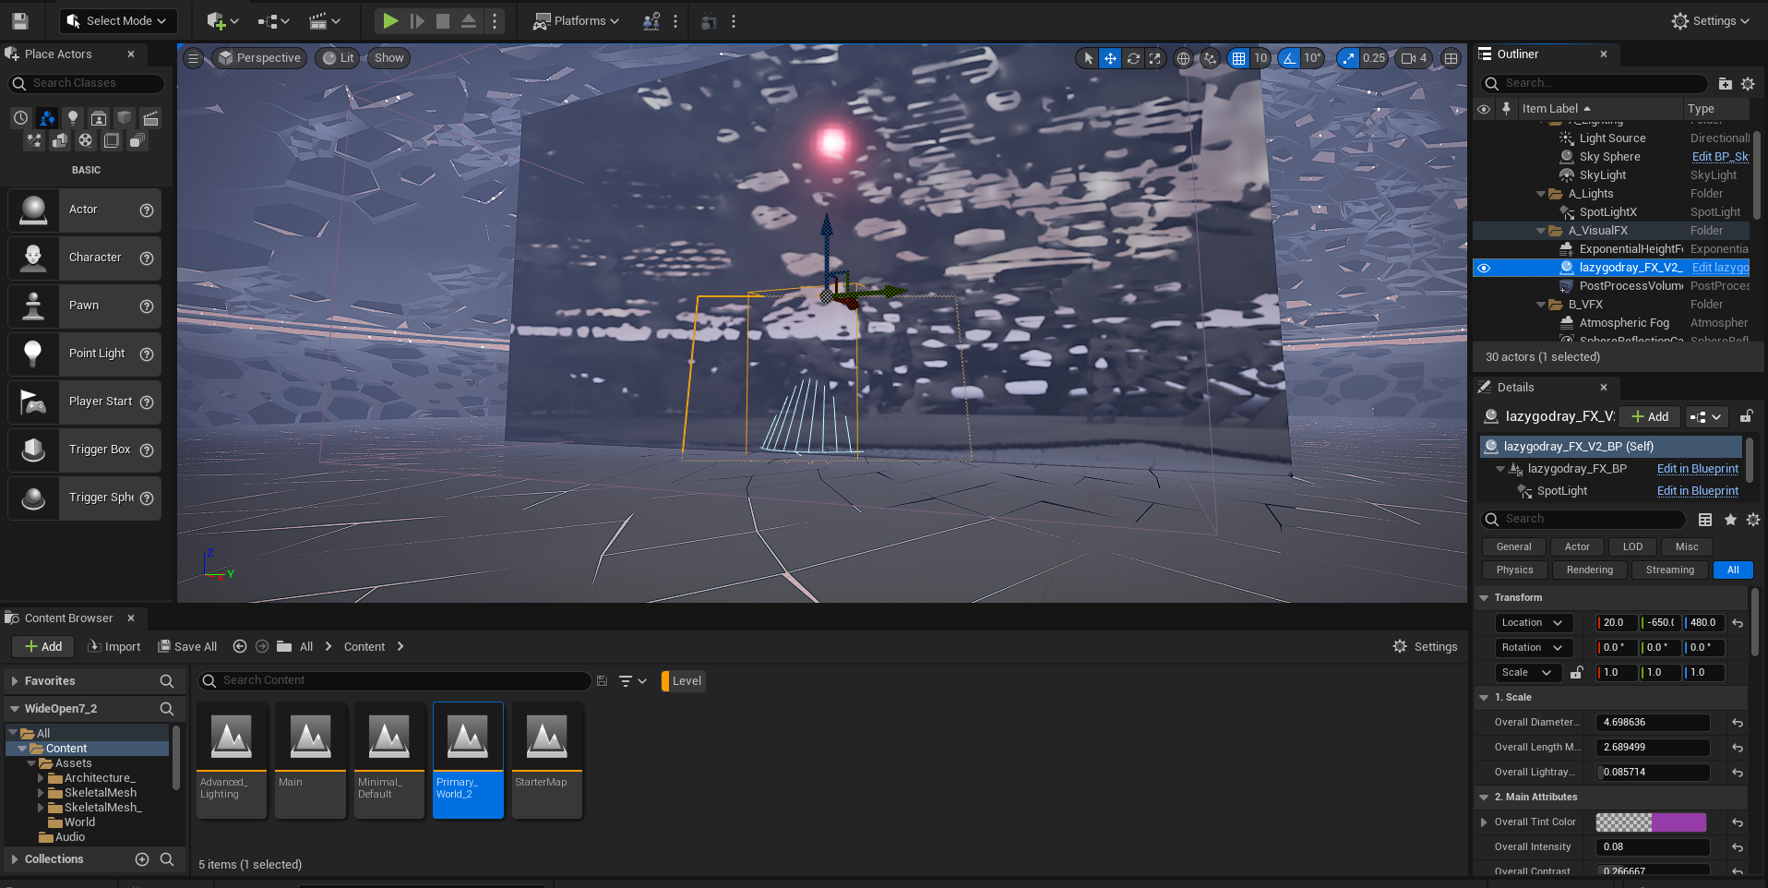This screenshot has height=888, width=1768.
Task: Open Outliner settings gear
Action: pos(1748,83)
